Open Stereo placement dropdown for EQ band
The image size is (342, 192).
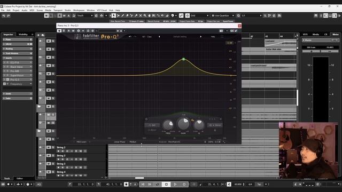click(x=215, y=125)
